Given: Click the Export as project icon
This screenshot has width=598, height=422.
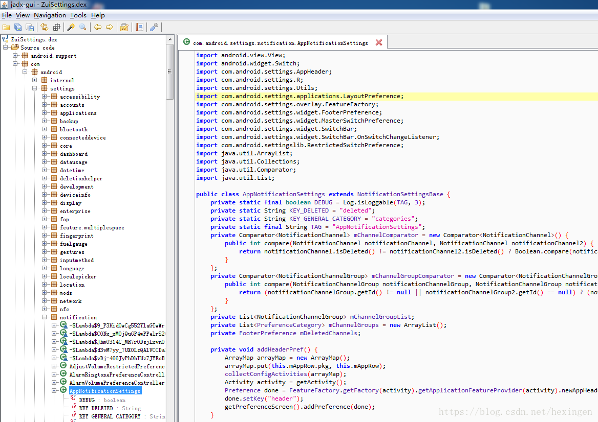Looking at the screenshot, I should point(30,27).
